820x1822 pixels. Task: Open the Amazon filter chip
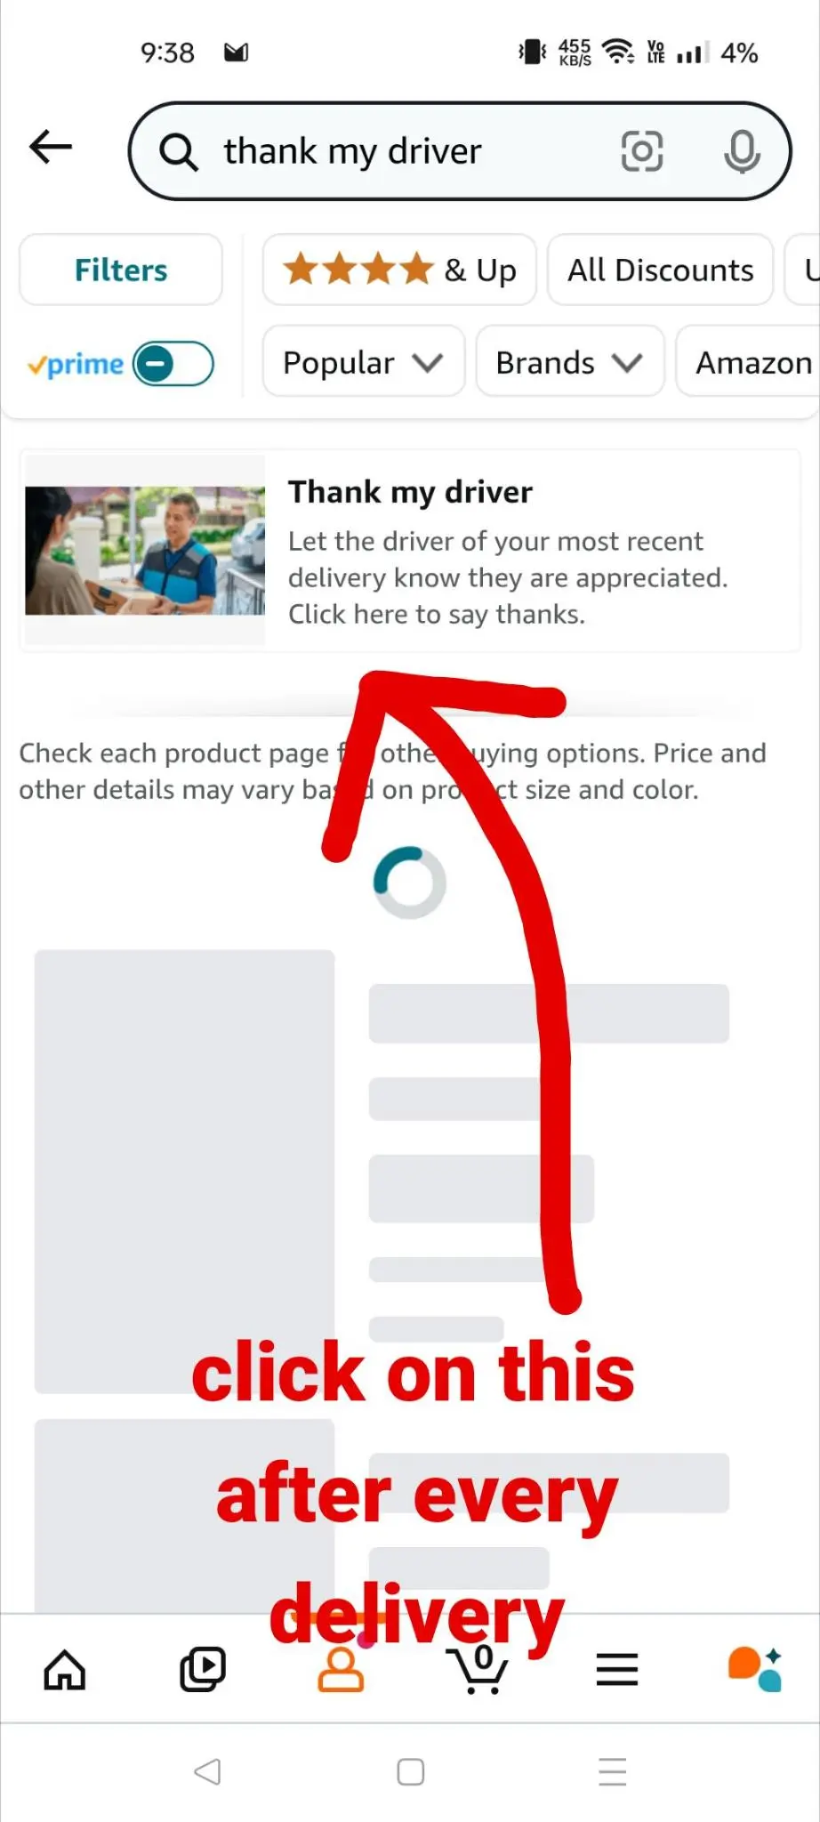point(749,362)
